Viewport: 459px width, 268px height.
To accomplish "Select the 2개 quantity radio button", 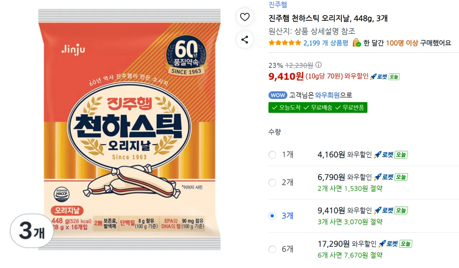I will (x=273, y=183).
